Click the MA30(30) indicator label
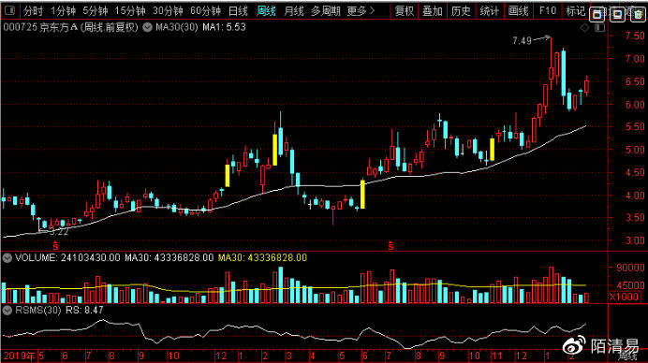 [x=176, y=28]
